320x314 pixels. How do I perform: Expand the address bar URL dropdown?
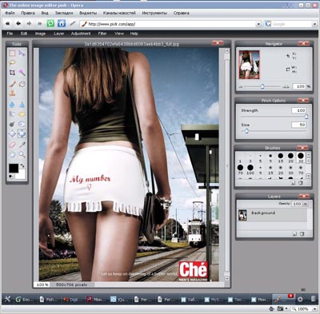(258, 24)
